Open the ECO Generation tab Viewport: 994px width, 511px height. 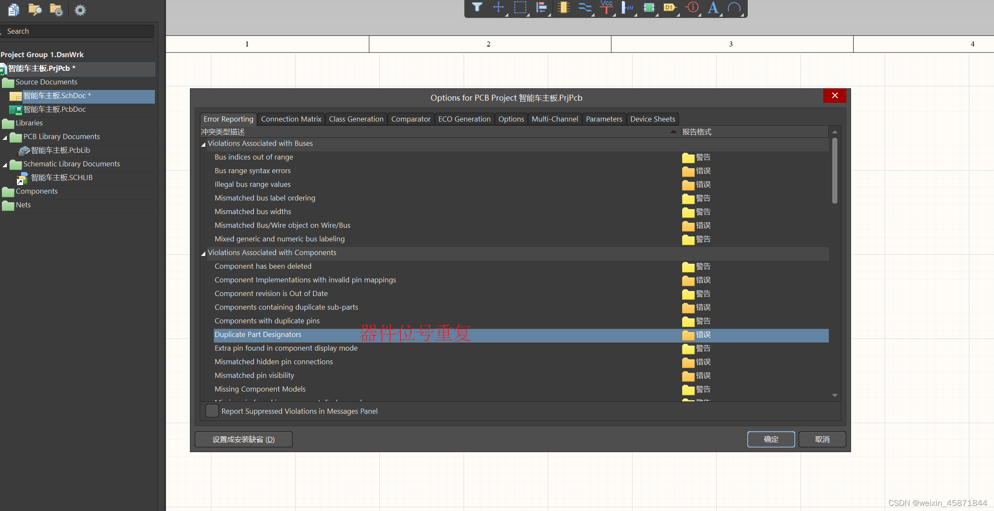[x=464, y=119]
